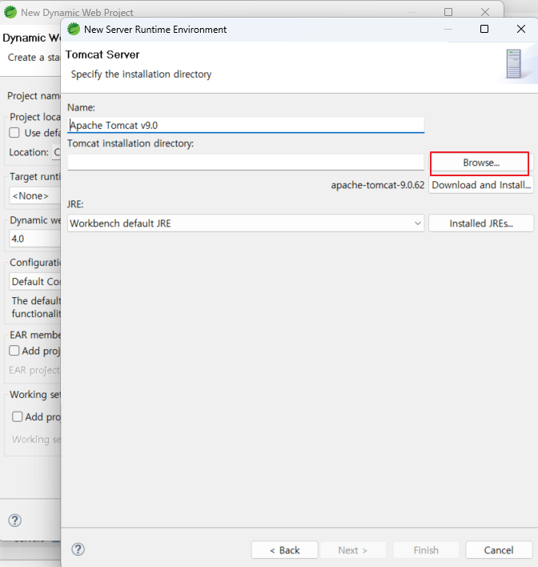This screenshot has height=567, width=538.
Task: Click the Name field containing Apache Tomcat v9.0
Action: point(246,125)
